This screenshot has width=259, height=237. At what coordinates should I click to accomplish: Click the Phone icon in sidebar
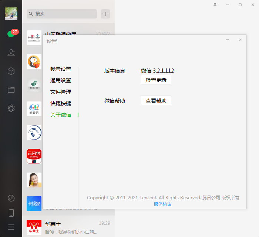tap(11, 213)
